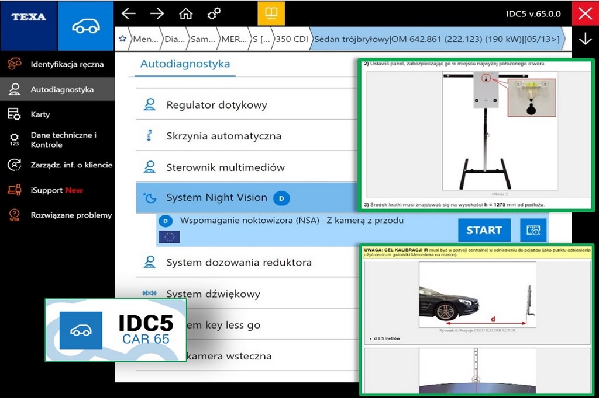Open the yellow manual book icon
599x398 pixels.
[271, 13]
